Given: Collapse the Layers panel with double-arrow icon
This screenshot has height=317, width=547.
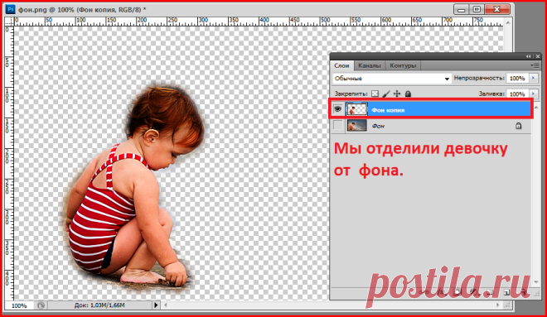Looking at the screenshot, I should (529, 56).
